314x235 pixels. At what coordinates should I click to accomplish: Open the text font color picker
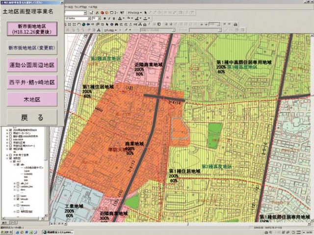[x=121, y=19]
